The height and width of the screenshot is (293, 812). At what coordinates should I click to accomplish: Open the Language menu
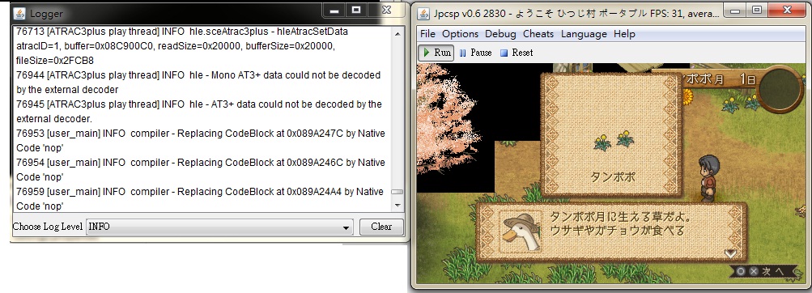click(584, 34)
